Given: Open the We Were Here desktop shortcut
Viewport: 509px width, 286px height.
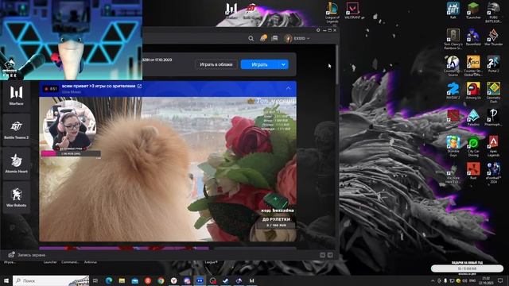Looking at the screenshot, I should coord(453,173).
